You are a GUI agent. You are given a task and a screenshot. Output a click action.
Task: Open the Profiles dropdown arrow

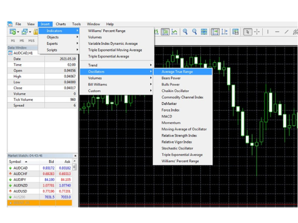(30, 32)
